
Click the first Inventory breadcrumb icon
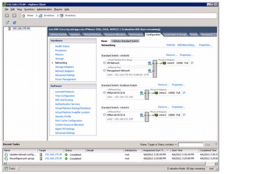pos(40,16)
